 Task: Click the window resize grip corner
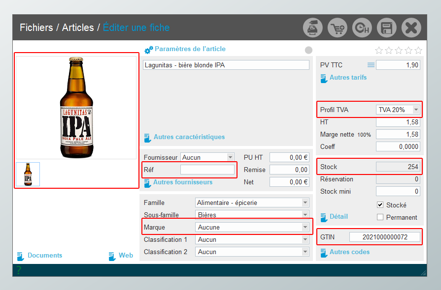point(423,273)
